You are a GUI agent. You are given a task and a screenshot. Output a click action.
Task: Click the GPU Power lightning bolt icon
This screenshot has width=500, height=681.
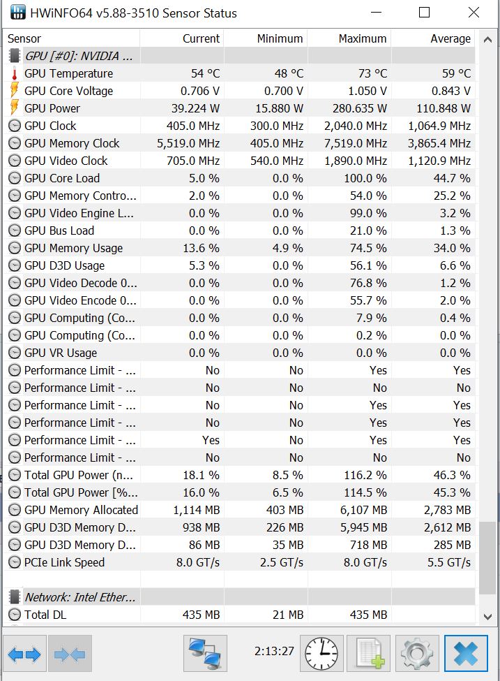(x=15, y=108)
